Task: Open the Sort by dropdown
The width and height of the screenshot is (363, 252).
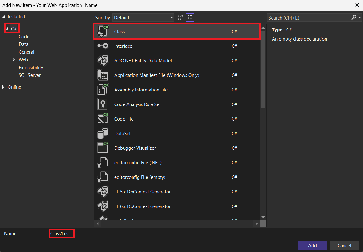Action: coord(143,18)
